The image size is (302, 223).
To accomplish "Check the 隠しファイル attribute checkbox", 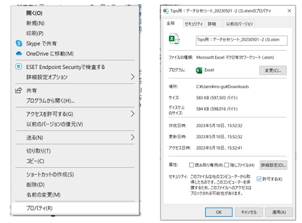I will tap(227, 165).
